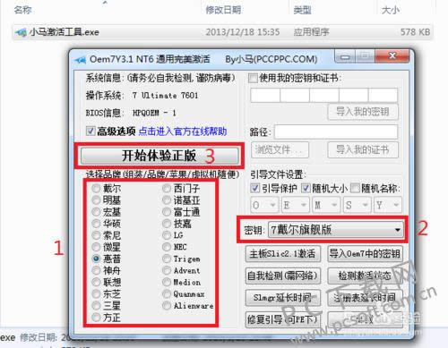Click the 开始体验正版 button

point(159,156)
